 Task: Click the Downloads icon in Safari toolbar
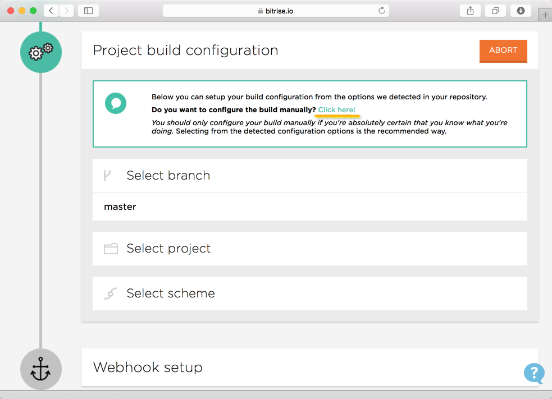tap(520, 10)
